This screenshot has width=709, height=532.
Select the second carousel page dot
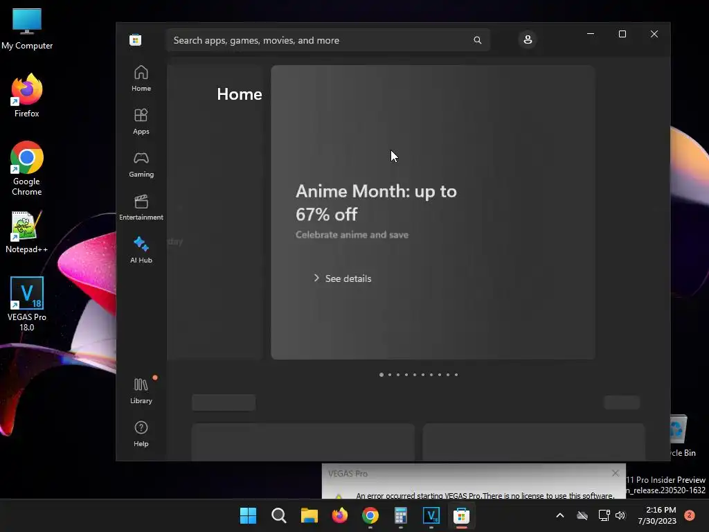click(390, 375)
